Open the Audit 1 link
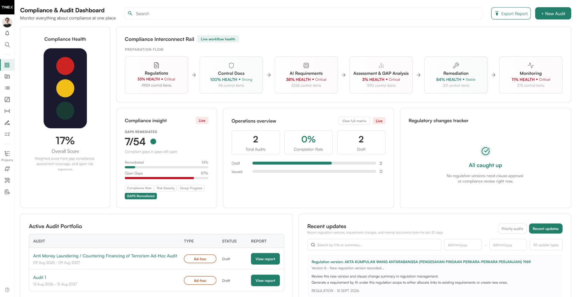Viewport: 577px width, 297px height. pos(40,277)
